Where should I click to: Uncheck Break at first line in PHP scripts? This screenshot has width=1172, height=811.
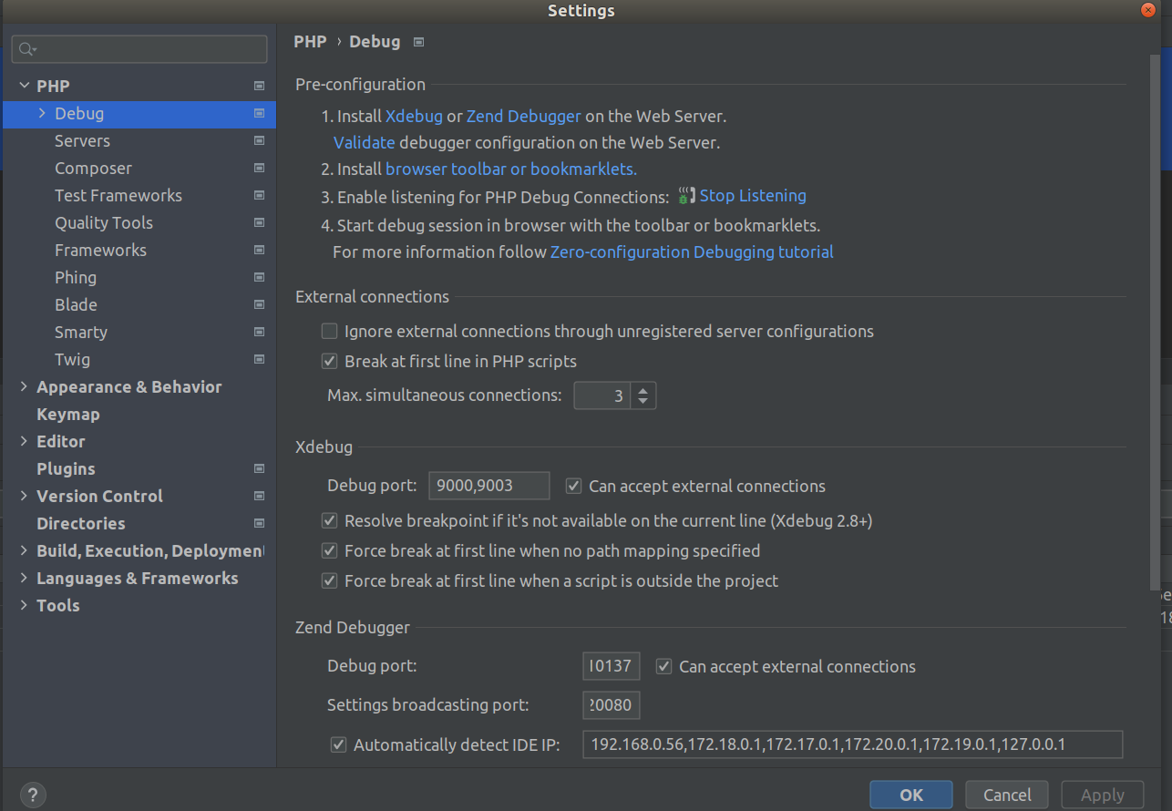329,362
